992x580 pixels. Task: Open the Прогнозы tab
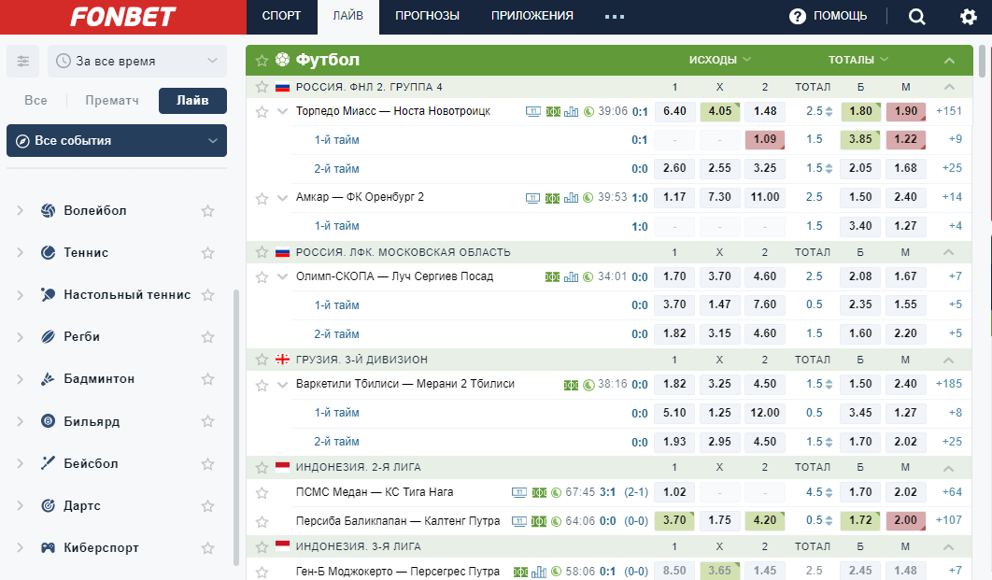tap(428, 17)
